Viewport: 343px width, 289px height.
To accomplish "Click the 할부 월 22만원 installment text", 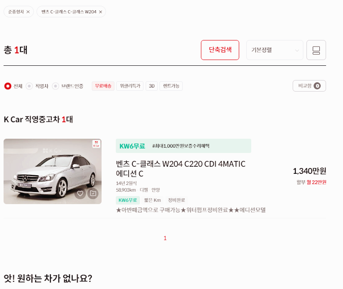I will click(311, 182).
